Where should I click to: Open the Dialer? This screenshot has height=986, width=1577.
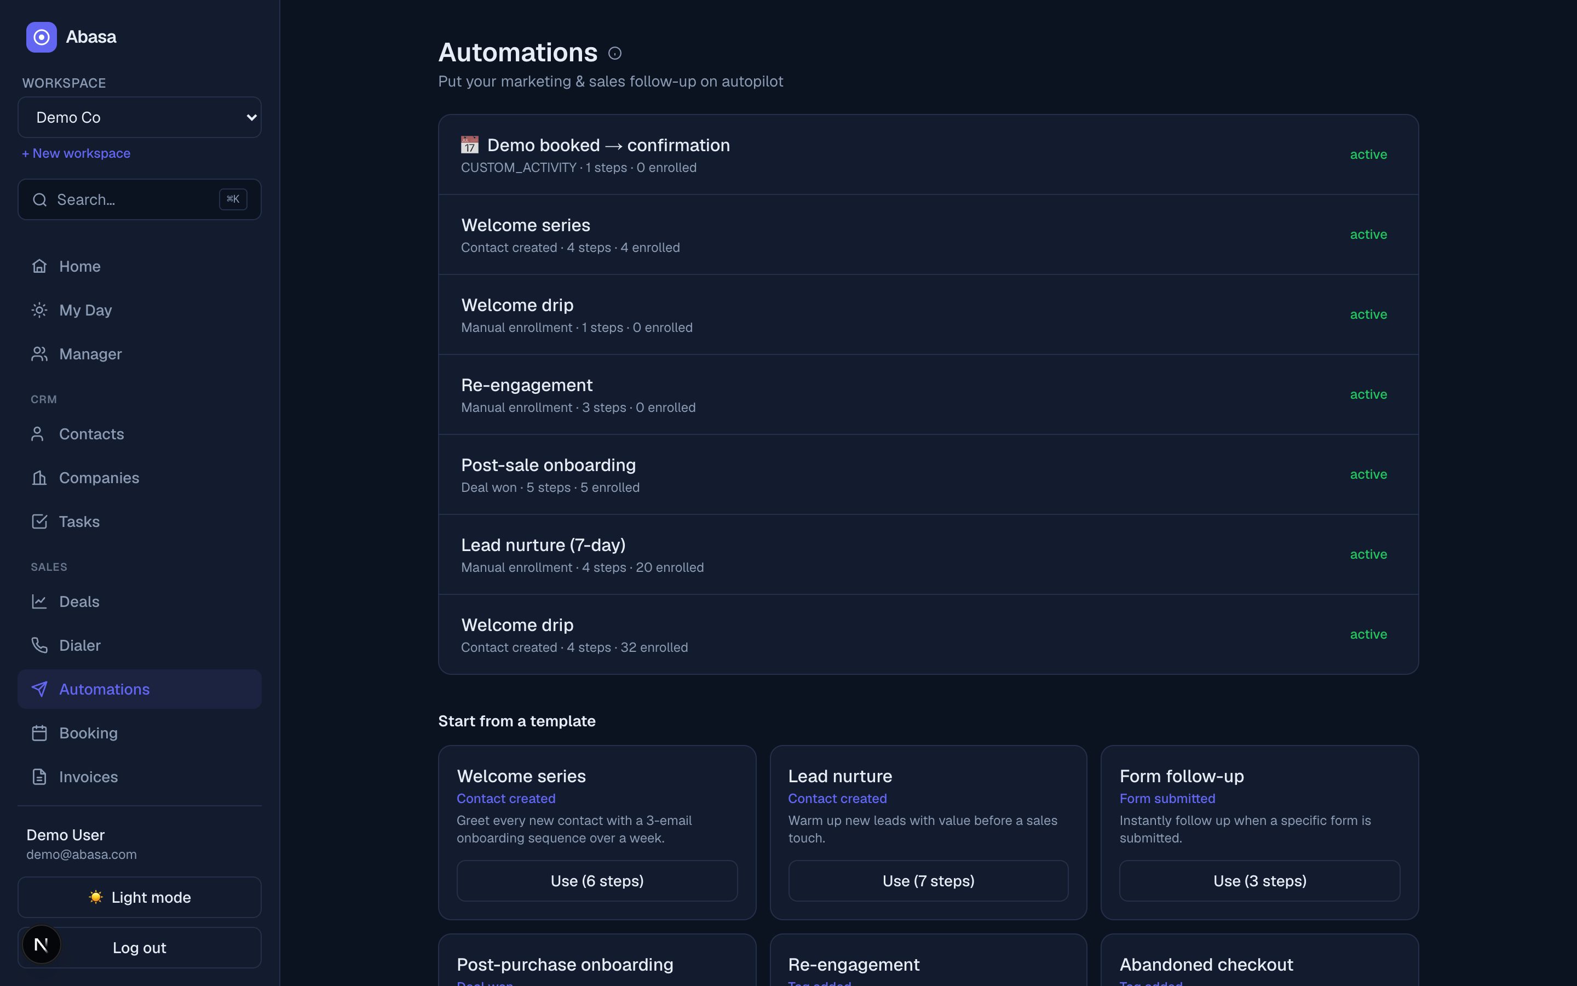(x=140, y=645)
